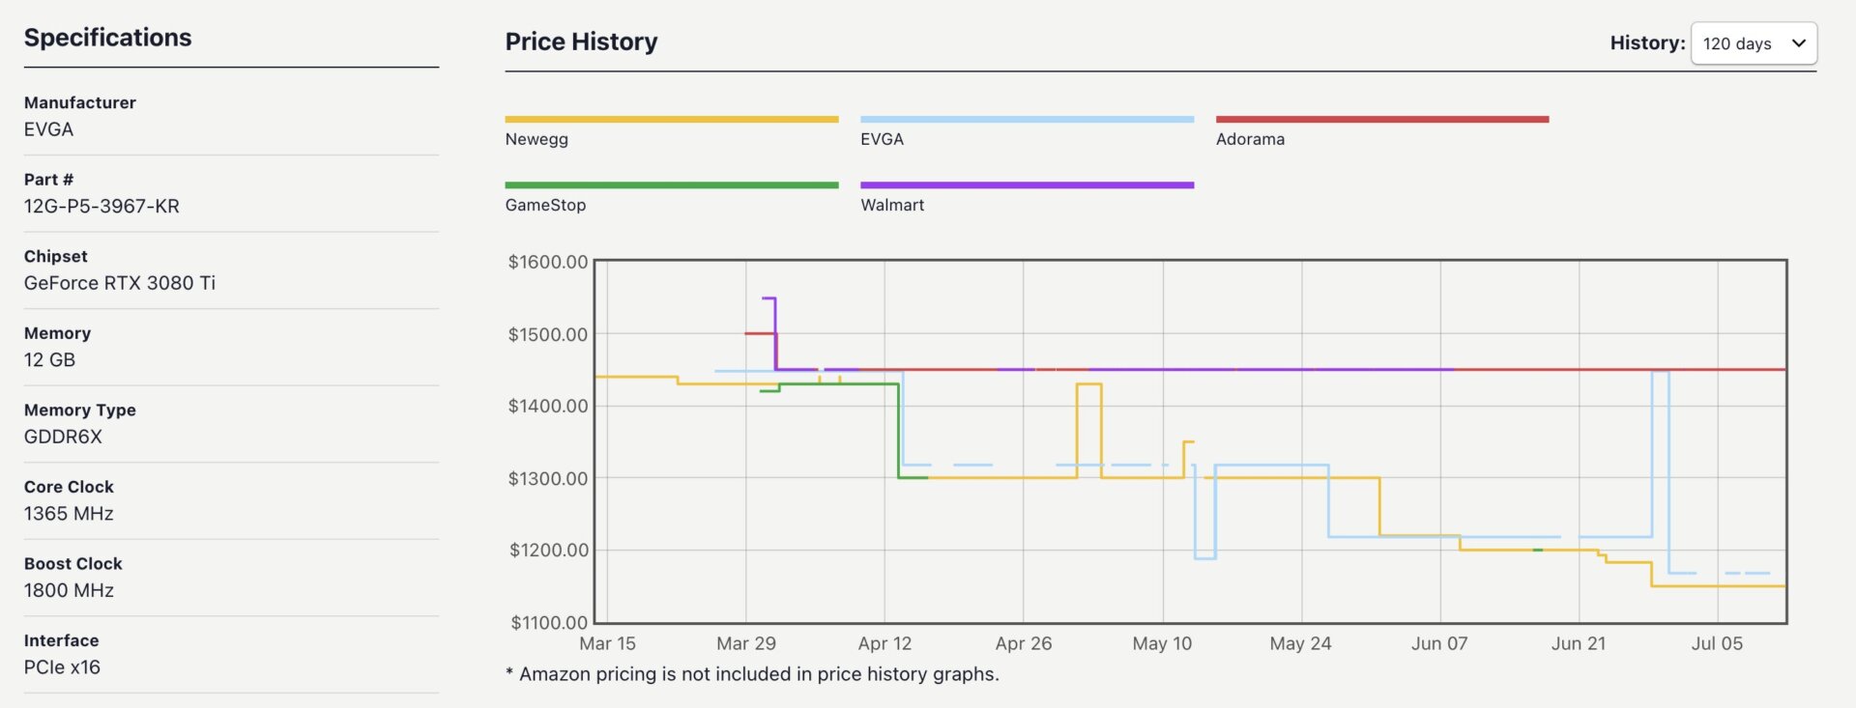Click the Specifications heading
Image resolution: width=1856 pixels, height=708 pixels.
tap(109, 37)
